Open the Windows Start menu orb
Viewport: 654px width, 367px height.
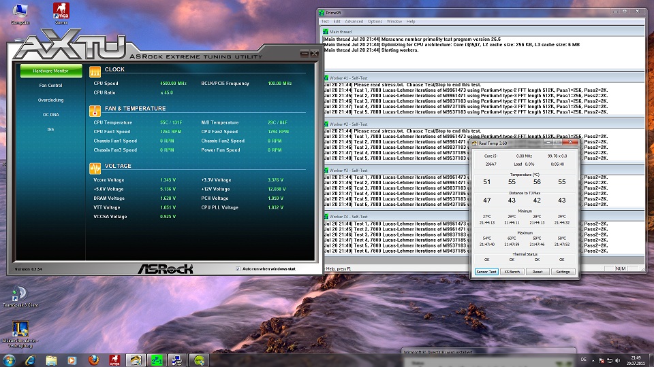coord(9,360)
